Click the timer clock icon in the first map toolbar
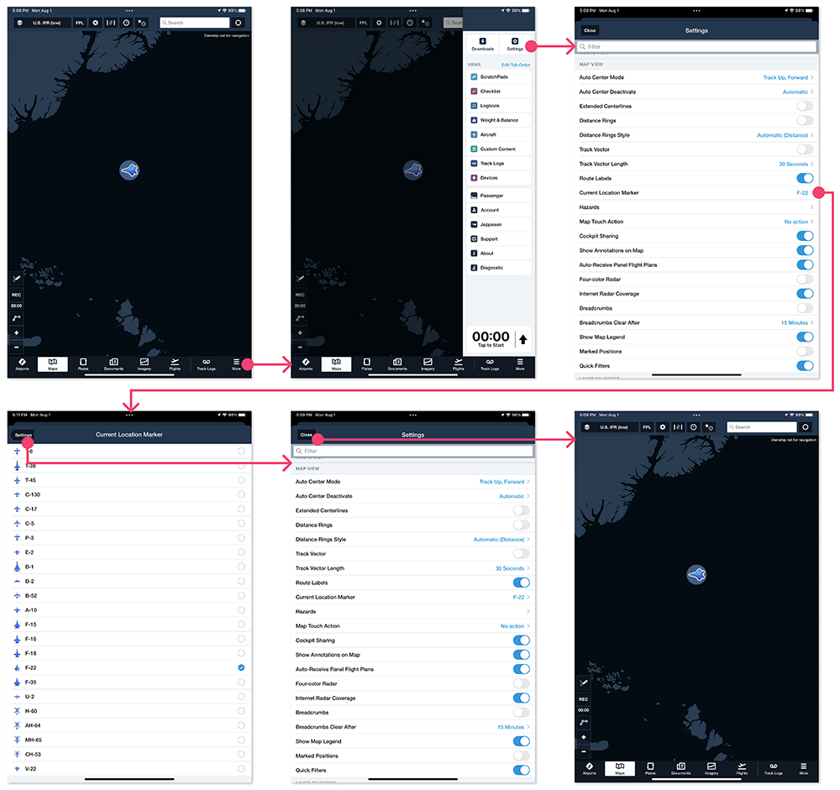Screen dimensions: 840x790 [x=127, y=23]
